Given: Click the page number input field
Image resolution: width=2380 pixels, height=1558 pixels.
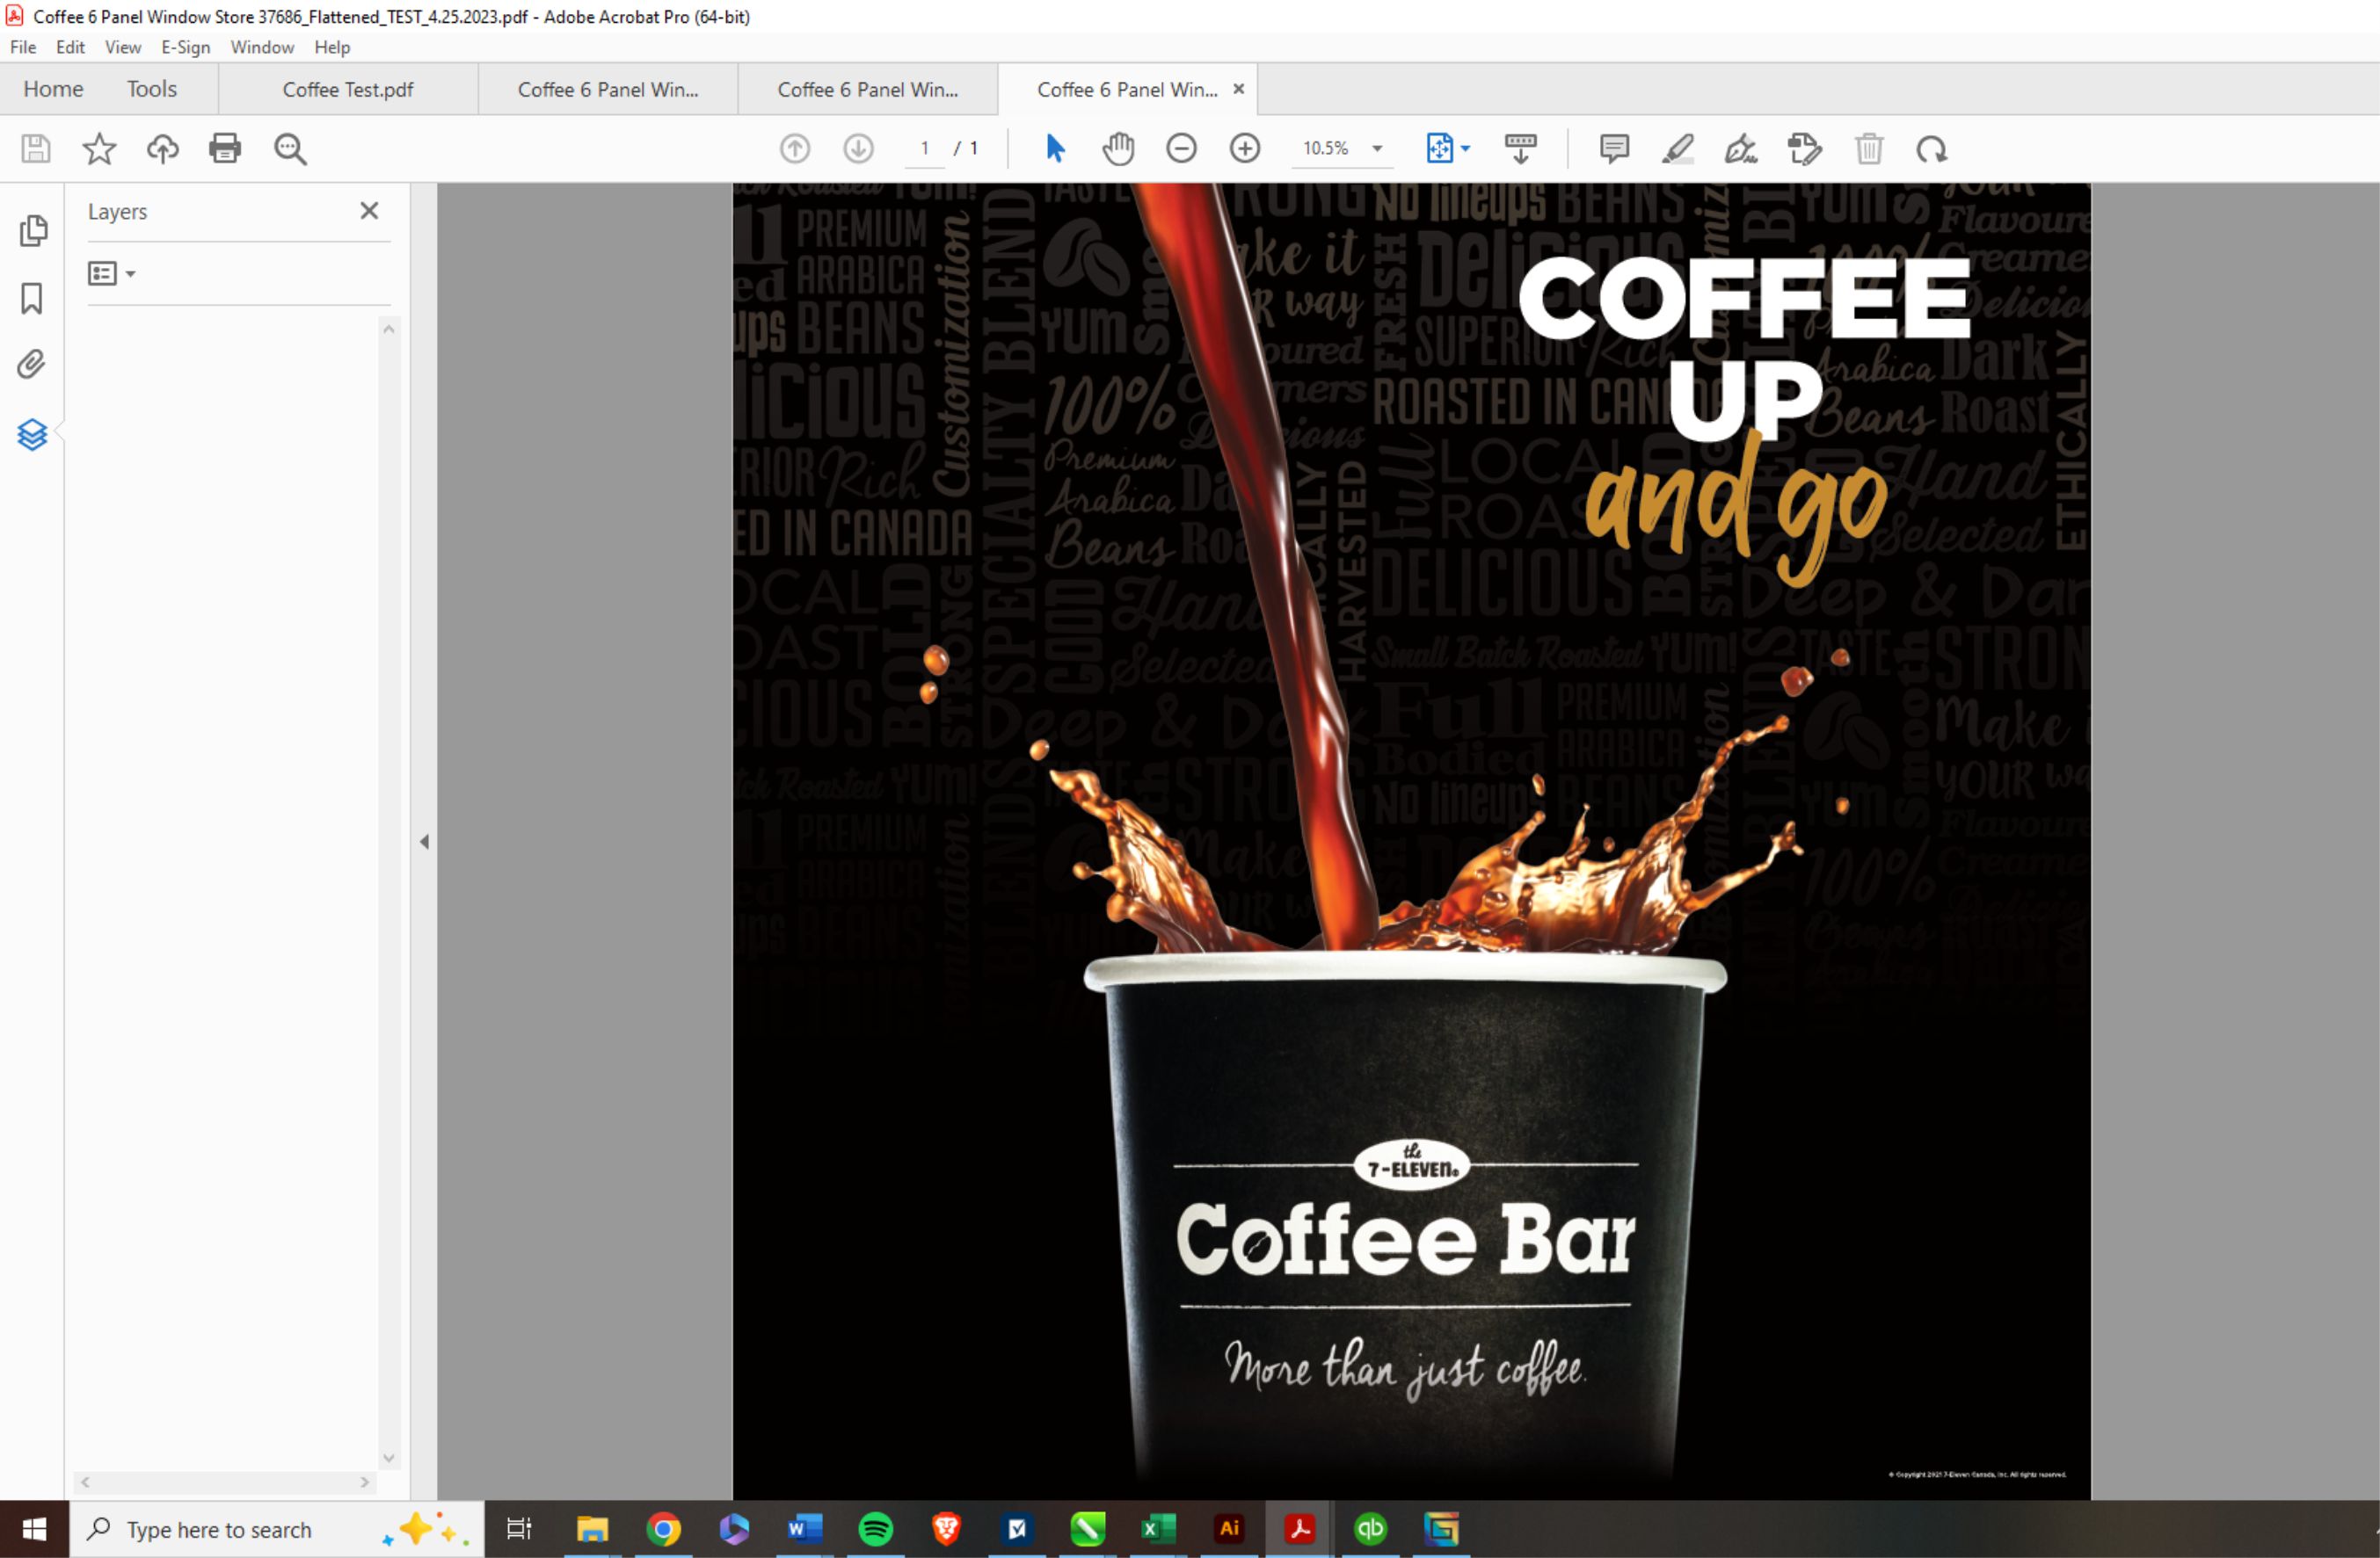Looking at the screenshot, I should point(925,149).
